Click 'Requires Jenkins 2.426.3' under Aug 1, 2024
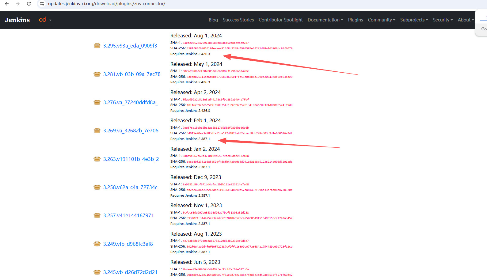This screenshot has width=487, height=277. (190, 54)
